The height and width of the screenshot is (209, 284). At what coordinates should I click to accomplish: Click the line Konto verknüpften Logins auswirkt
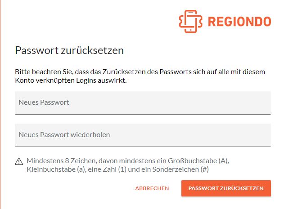71,80
